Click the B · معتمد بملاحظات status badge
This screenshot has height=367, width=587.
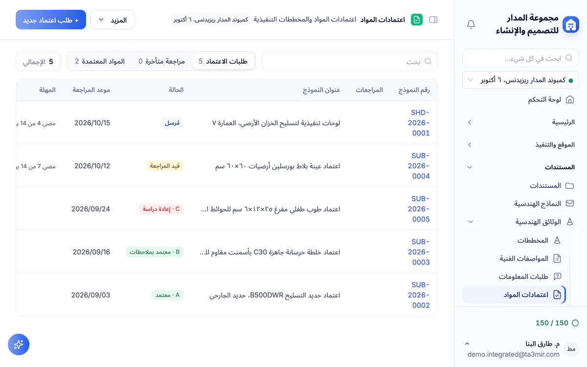tap(155, 252)
